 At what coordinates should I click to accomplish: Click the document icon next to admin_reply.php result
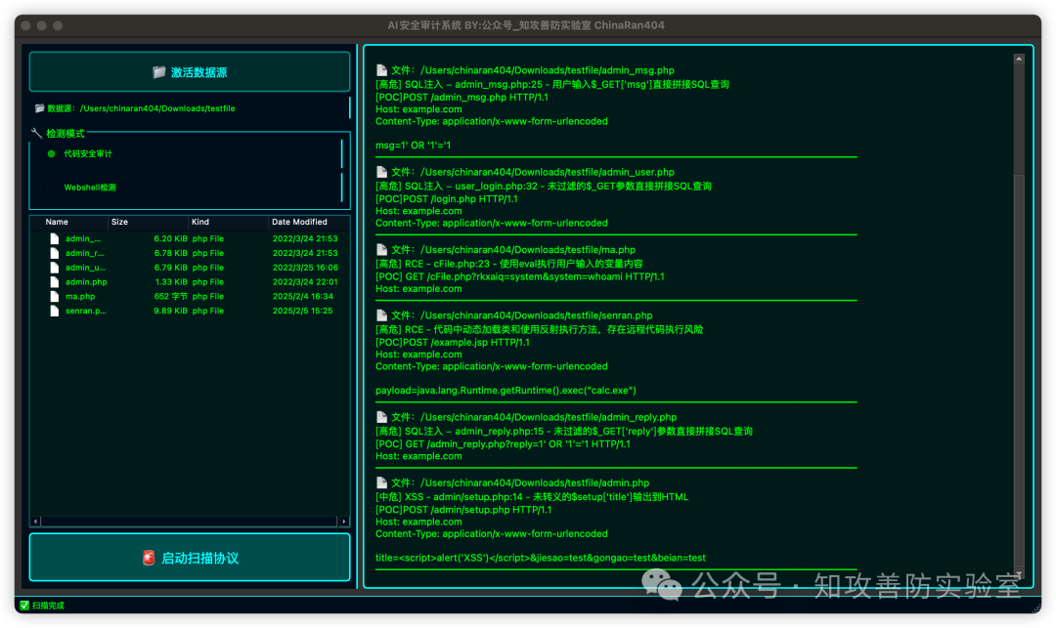pyautogui.click(x=382, y=417)
